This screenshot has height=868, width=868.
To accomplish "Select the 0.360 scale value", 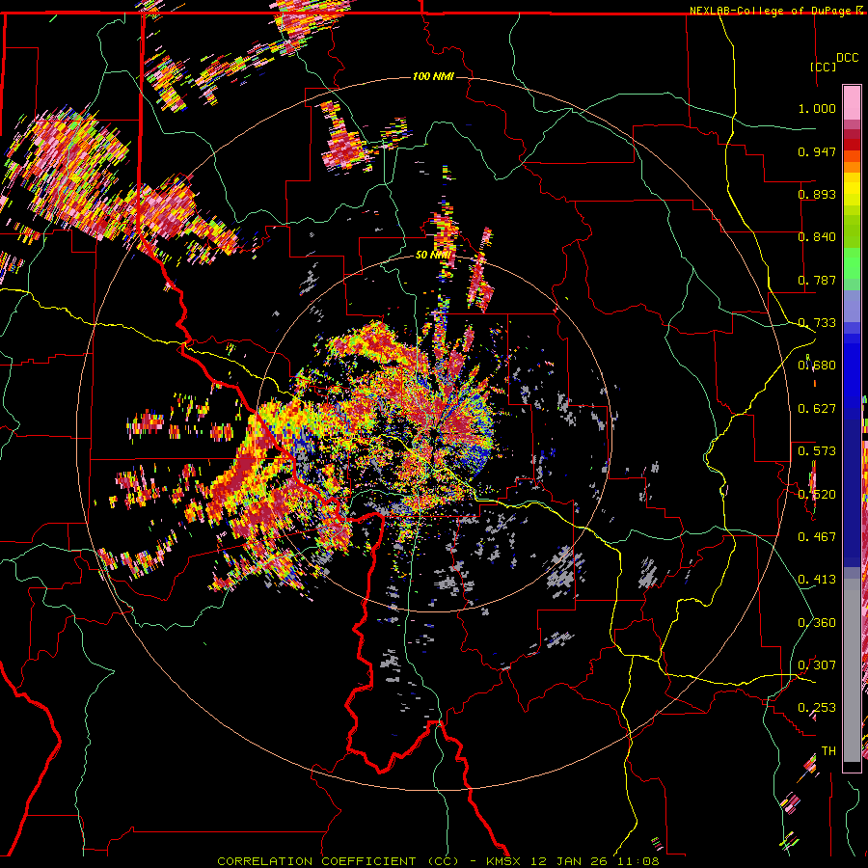I will [817, 623].
